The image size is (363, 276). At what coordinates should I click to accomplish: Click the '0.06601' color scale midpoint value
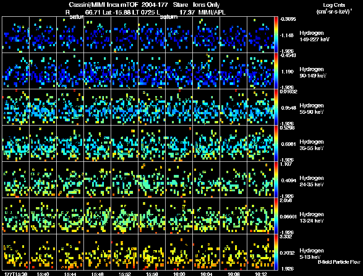[288, 217]
